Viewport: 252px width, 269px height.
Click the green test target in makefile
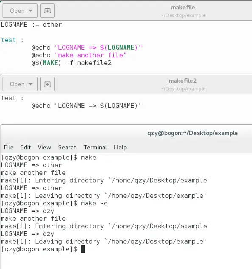click(8, 40)
